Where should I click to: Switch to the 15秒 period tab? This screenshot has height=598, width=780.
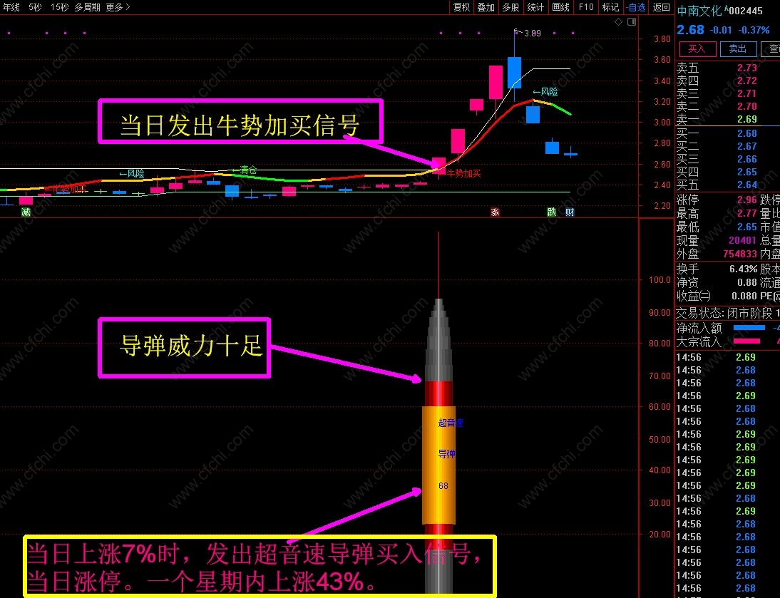(60, 7)
